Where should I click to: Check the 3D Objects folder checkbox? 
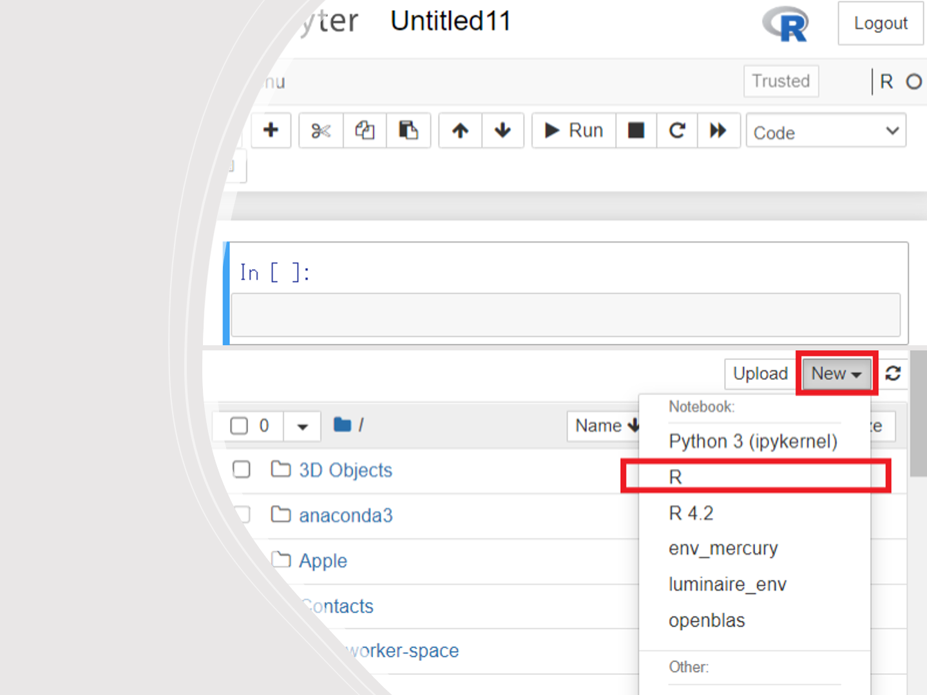click(x=242, y=470)
